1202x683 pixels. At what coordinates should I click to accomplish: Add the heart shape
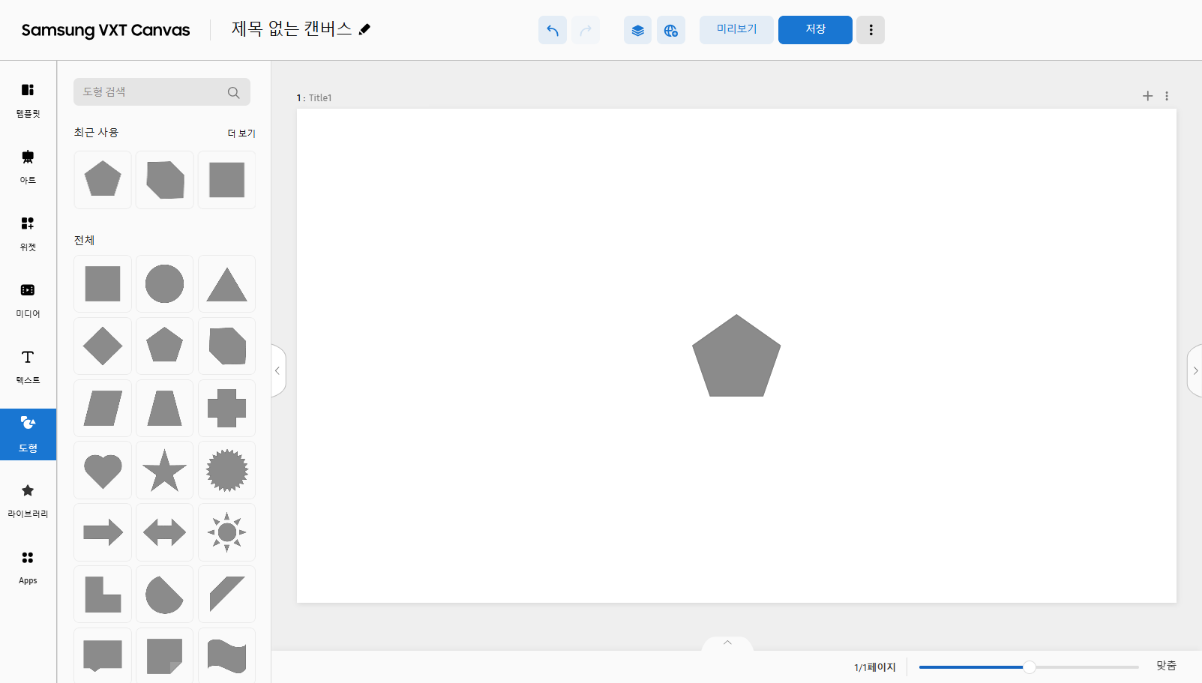tap(103, 470)
